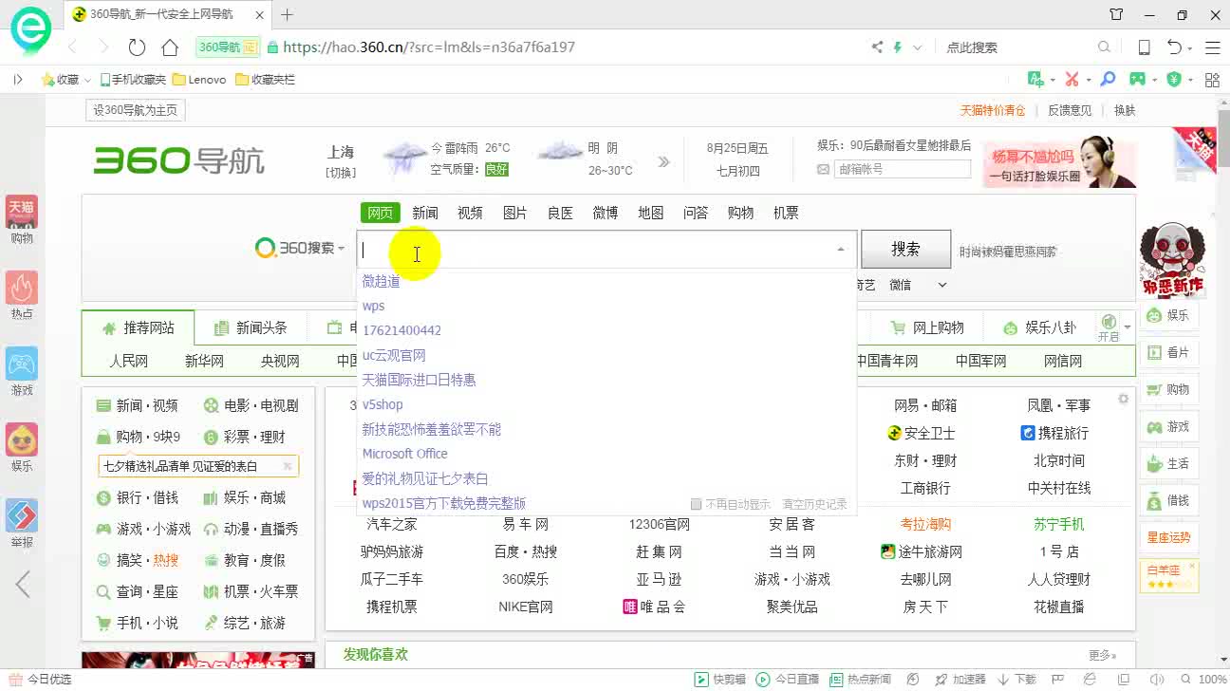Image resolution: width=1230 pixels, height=691 pixels.
Task: Toggle the sidebar expand arrow in bookmarks bar
Action: click(17, 80)
